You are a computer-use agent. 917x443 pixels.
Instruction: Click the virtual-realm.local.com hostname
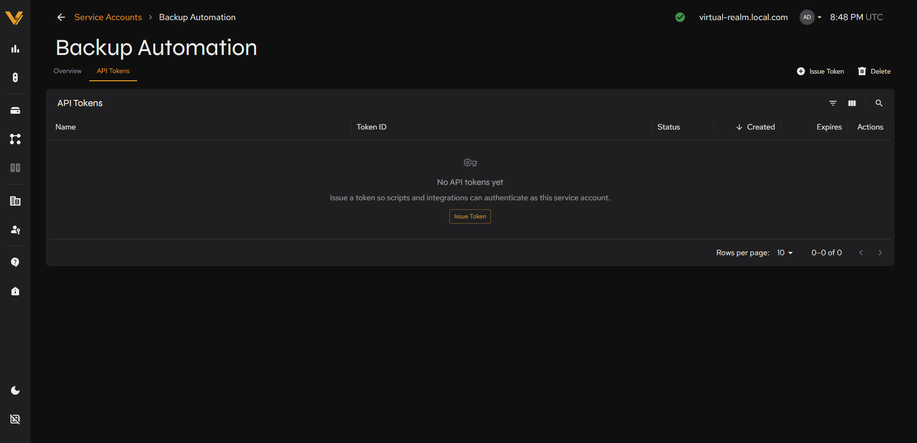743,17
